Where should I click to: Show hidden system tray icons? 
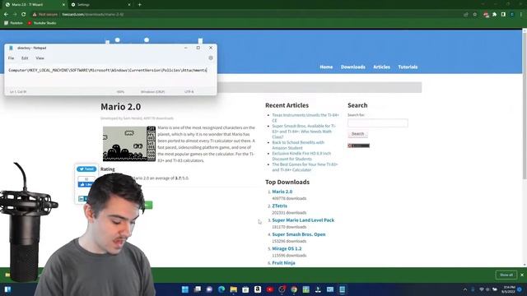click(x=465, y=289)
